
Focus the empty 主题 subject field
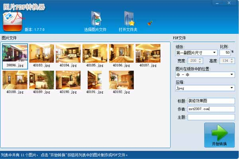point(211,117)
